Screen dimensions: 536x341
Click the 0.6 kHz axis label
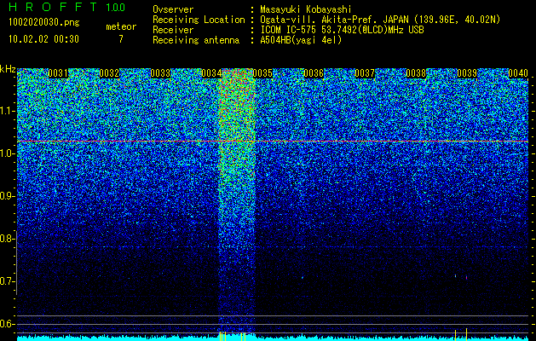8,324
